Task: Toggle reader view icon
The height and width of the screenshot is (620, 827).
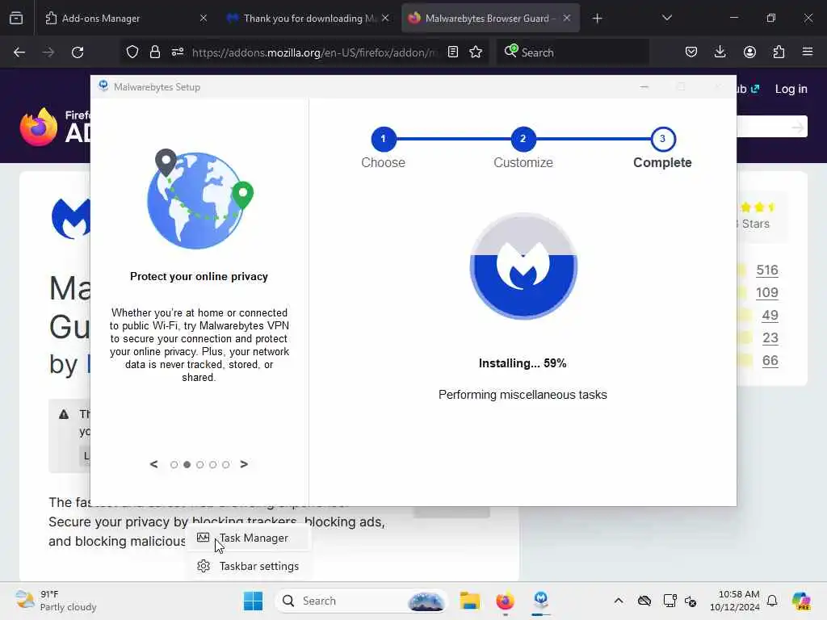Action: pyautogui.click(x=452, y=52)
